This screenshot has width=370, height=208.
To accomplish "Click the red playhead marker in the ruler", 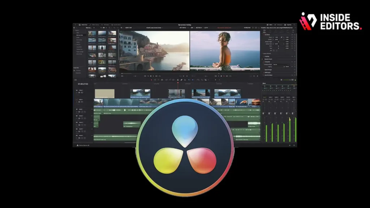I will (178, 83).
